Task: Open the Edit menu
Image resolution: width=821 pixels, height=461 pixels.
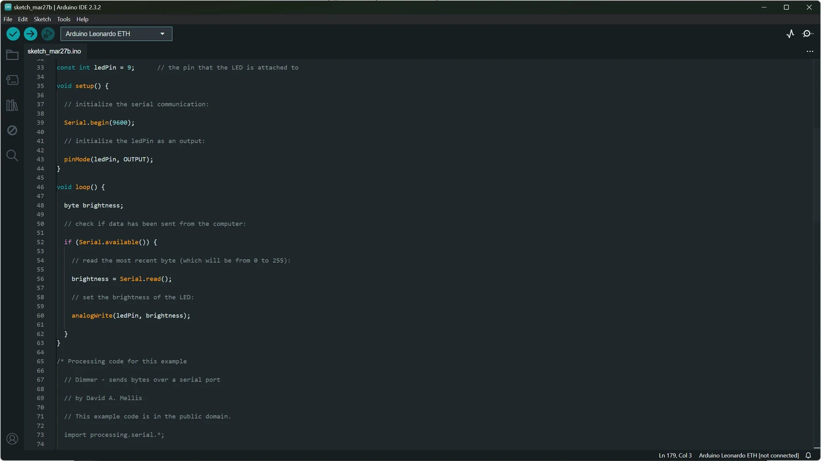Action: pos(22,19)
